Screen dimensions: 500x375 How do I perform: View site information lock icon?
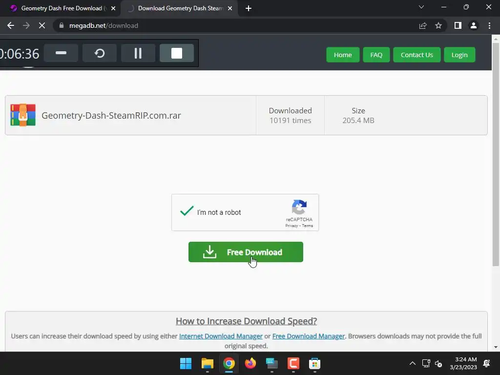click(62, 25)
